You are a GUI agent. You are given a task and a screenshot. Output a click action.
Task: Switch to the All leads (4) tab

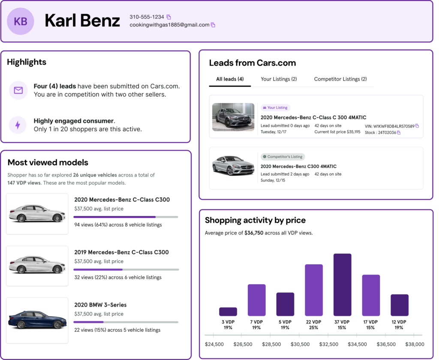click(230, 79)
